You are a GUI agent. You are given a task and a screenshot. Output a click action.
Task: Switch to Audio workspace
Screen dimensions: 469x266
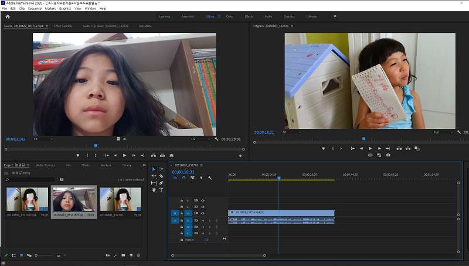point(269,16)
